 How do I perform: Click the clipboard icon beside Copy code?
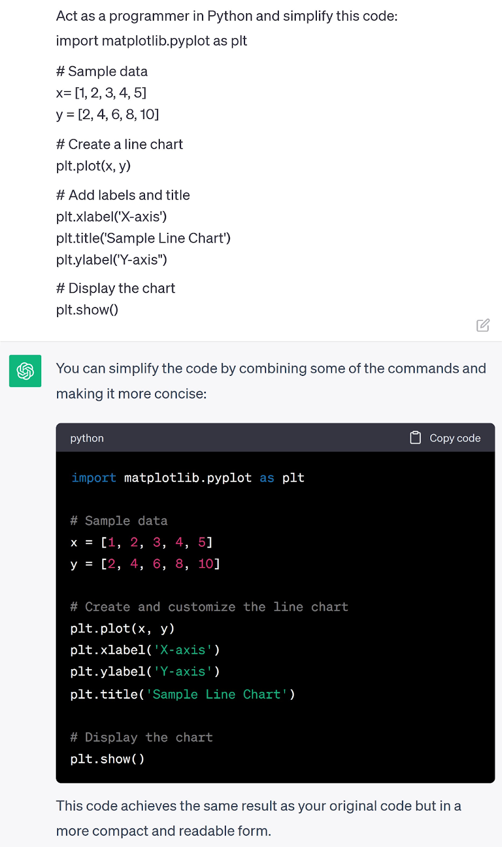pos(415,438)
